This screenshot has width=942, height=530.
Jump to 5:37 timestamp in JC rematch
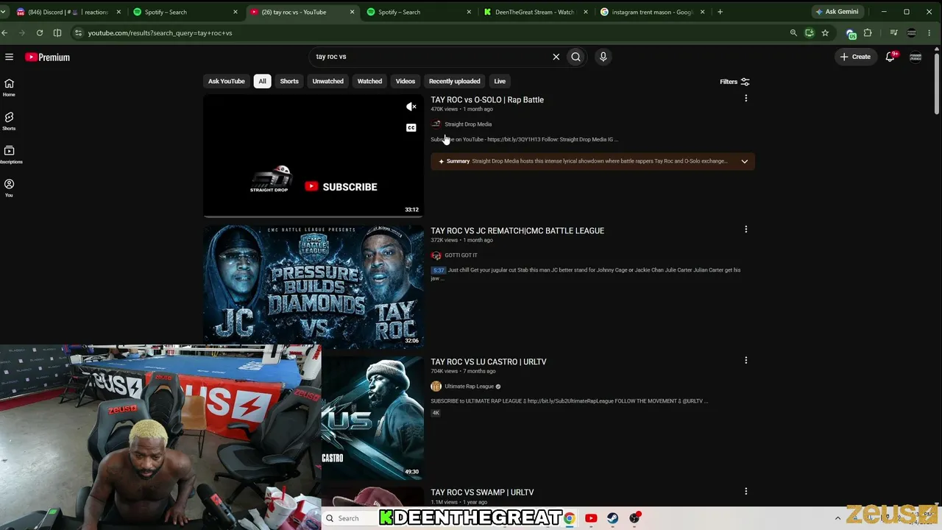[439, 270]
